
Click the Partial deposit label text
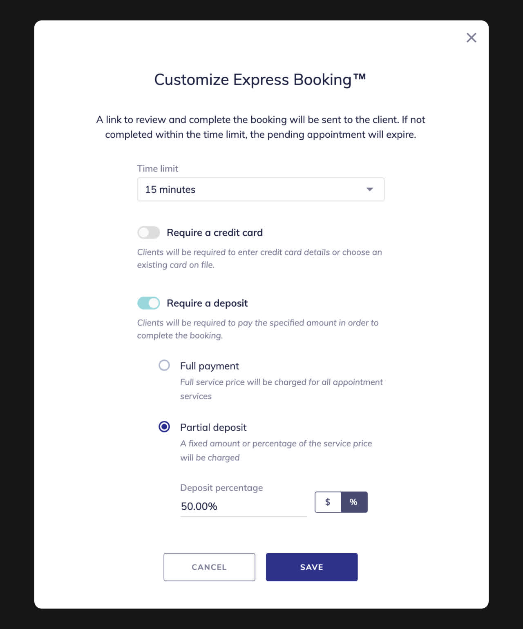pos(213,427)
